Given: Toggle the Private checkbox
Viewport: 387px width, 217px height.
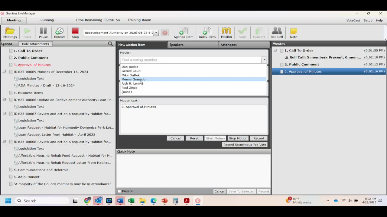Looking at the screenshot, I should [x=119, y=191].
